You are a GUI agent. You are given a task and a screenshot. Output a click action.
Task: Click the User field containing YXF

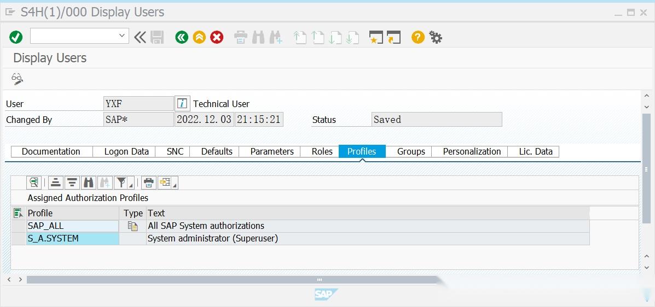click(x=138, y=103)
